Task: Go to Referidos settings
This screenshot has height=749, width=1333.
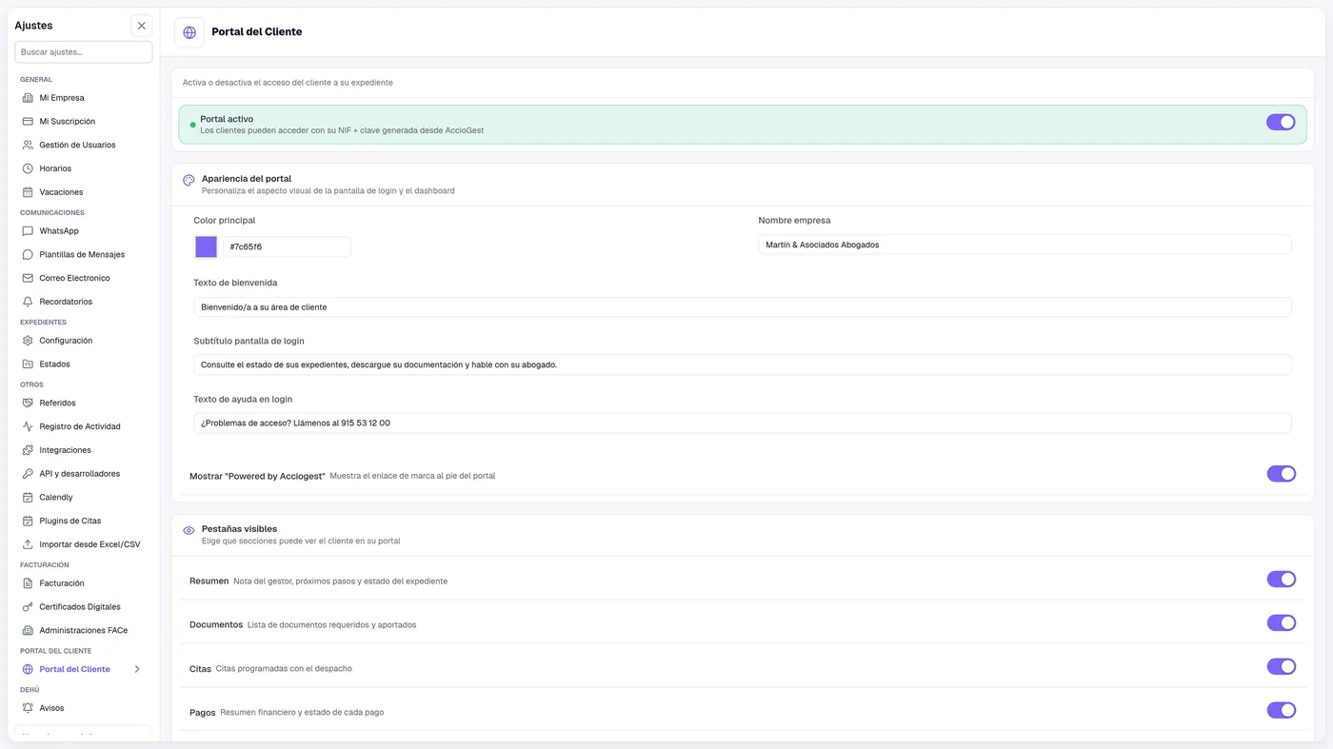Action: click(x=57, y=404)
